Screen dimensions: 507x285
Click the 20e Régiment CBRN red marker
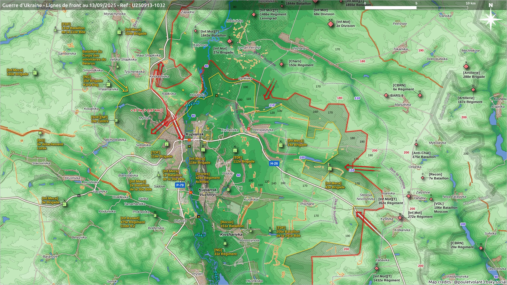click(481, 248)
